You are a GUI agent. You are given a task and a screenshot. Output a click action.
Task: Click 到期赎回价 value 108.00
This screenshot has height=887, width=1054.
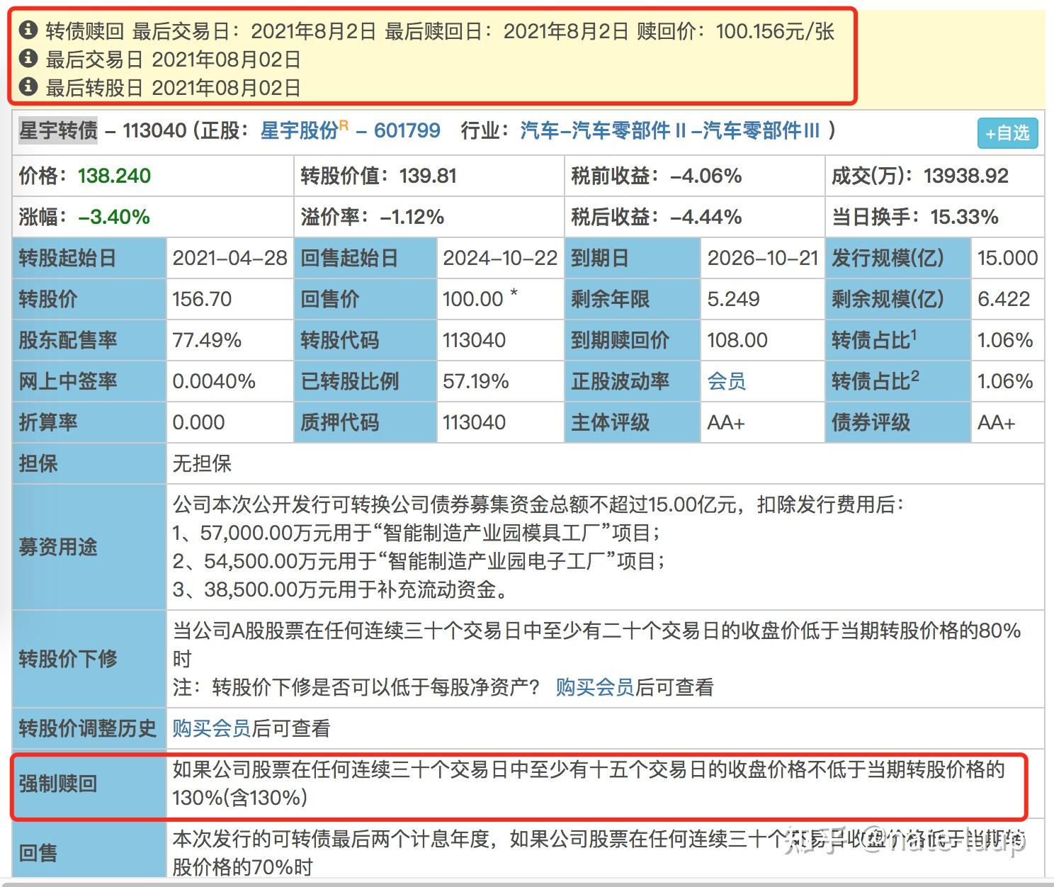pyautogui.click(x=737, y=340)
